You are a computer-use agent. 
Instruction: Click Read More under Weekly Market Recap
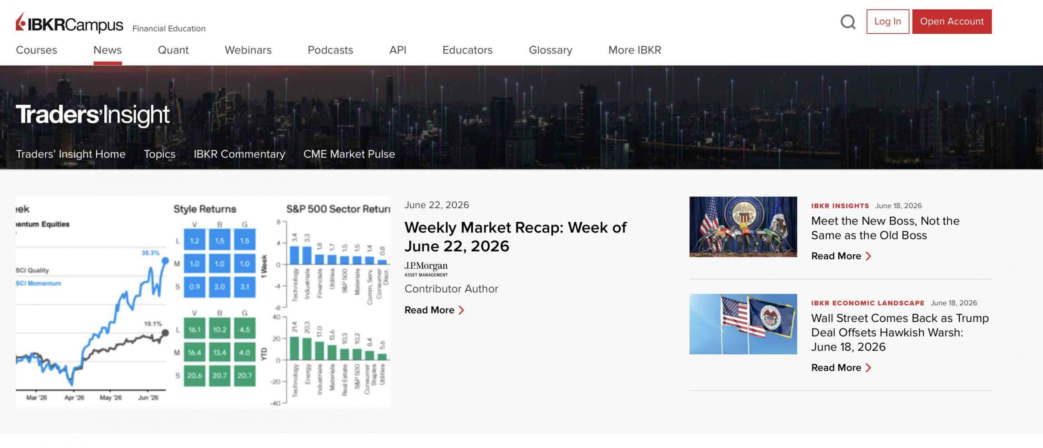[x=429, y=310]
